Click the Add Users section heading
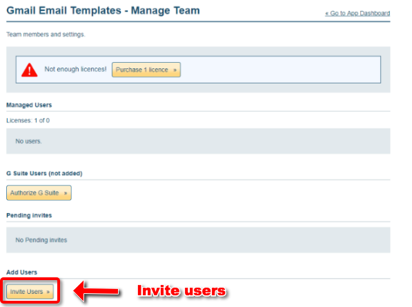Screen dimensions: 412x307 point(21,273)
